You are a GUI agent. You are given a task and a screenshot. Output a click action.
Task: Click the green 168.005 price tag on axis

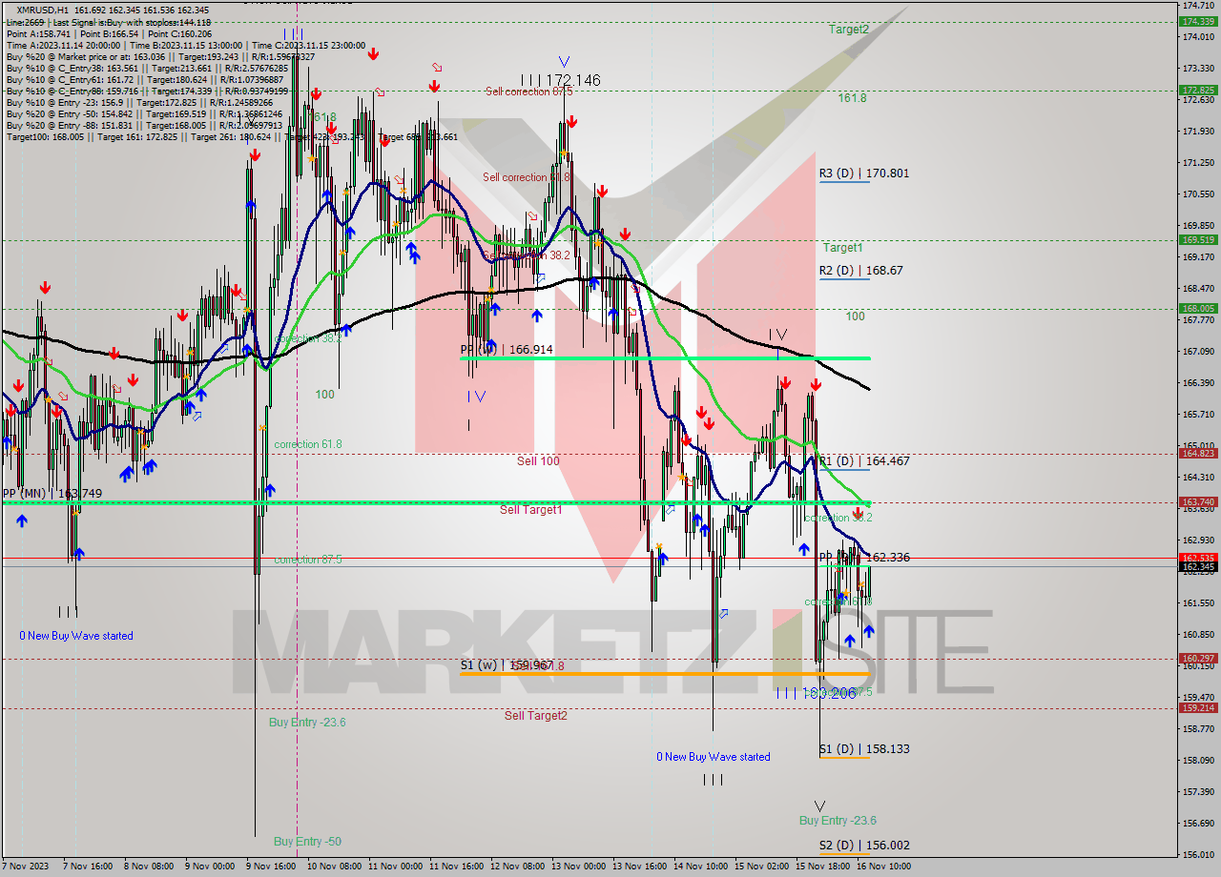coord(1198,309)
